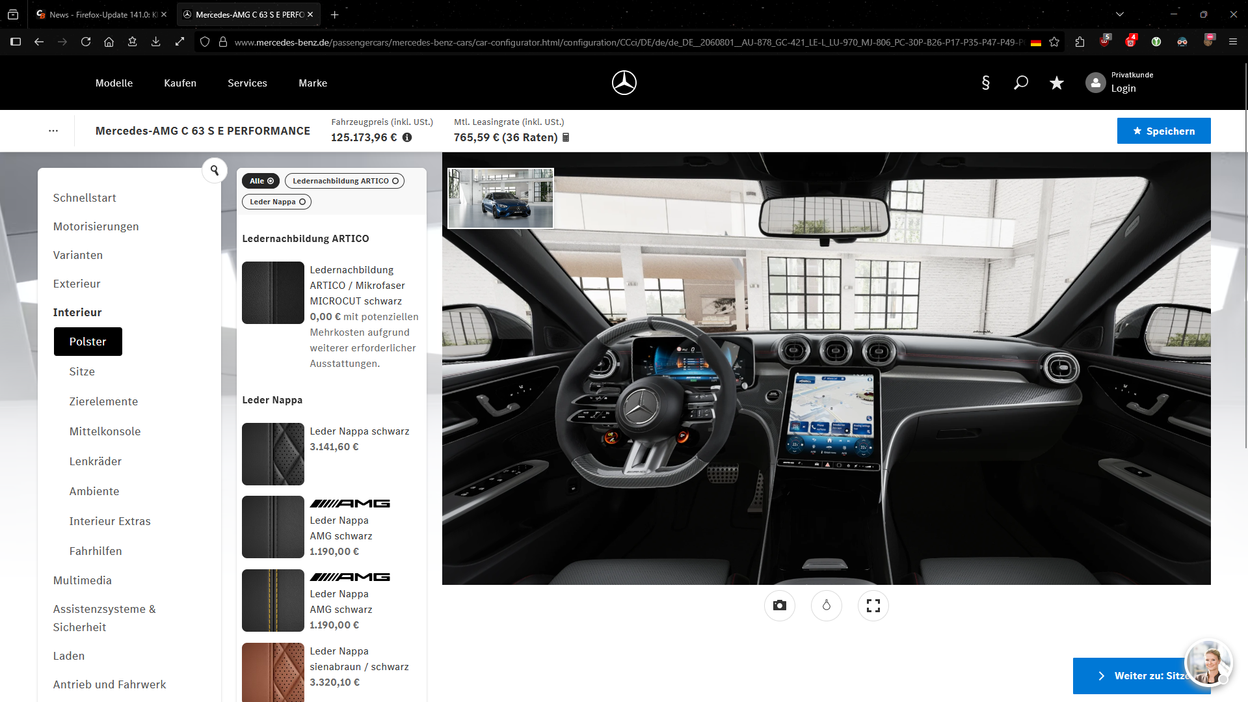Open the tracking protection shield icon
Viewport: 1248px width, 702px height.
pyautogui.click(x=205, y=42)
